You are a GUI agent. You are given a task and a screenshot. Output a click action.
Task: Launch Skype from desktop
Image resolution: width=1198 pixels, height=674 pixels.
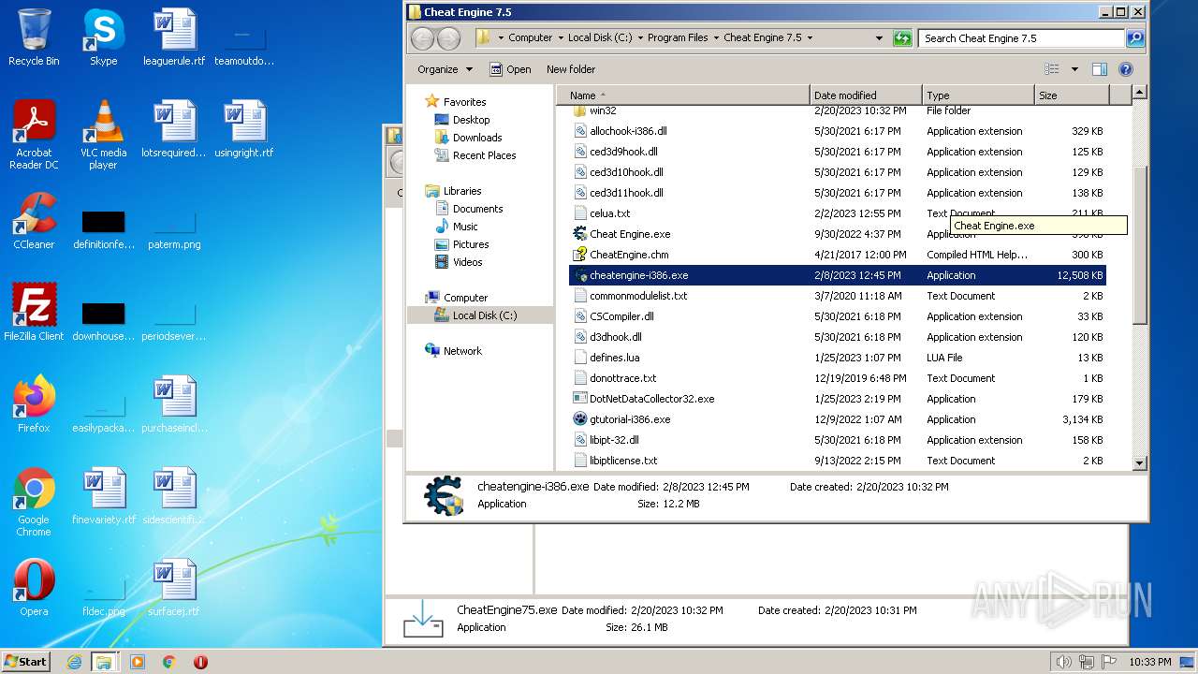[x=103, y=37]
